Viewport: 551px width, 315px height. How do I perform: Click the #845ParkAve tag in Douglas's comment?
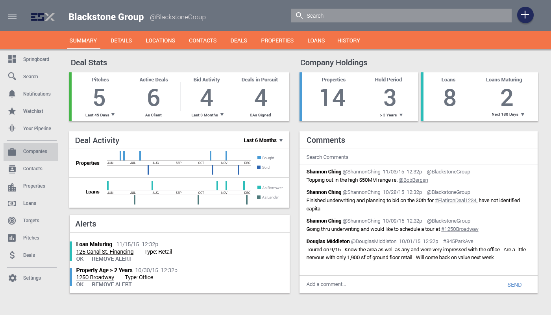point(458,241)
